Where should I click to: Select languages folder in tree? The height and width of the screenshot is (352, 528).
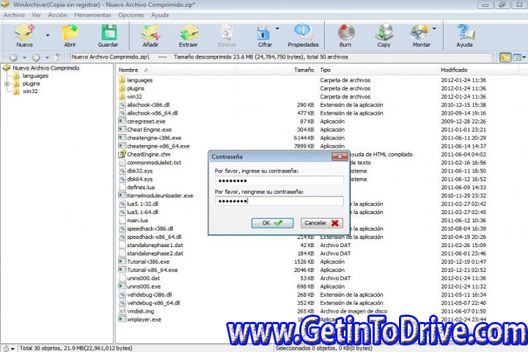(x=35, y=76)
